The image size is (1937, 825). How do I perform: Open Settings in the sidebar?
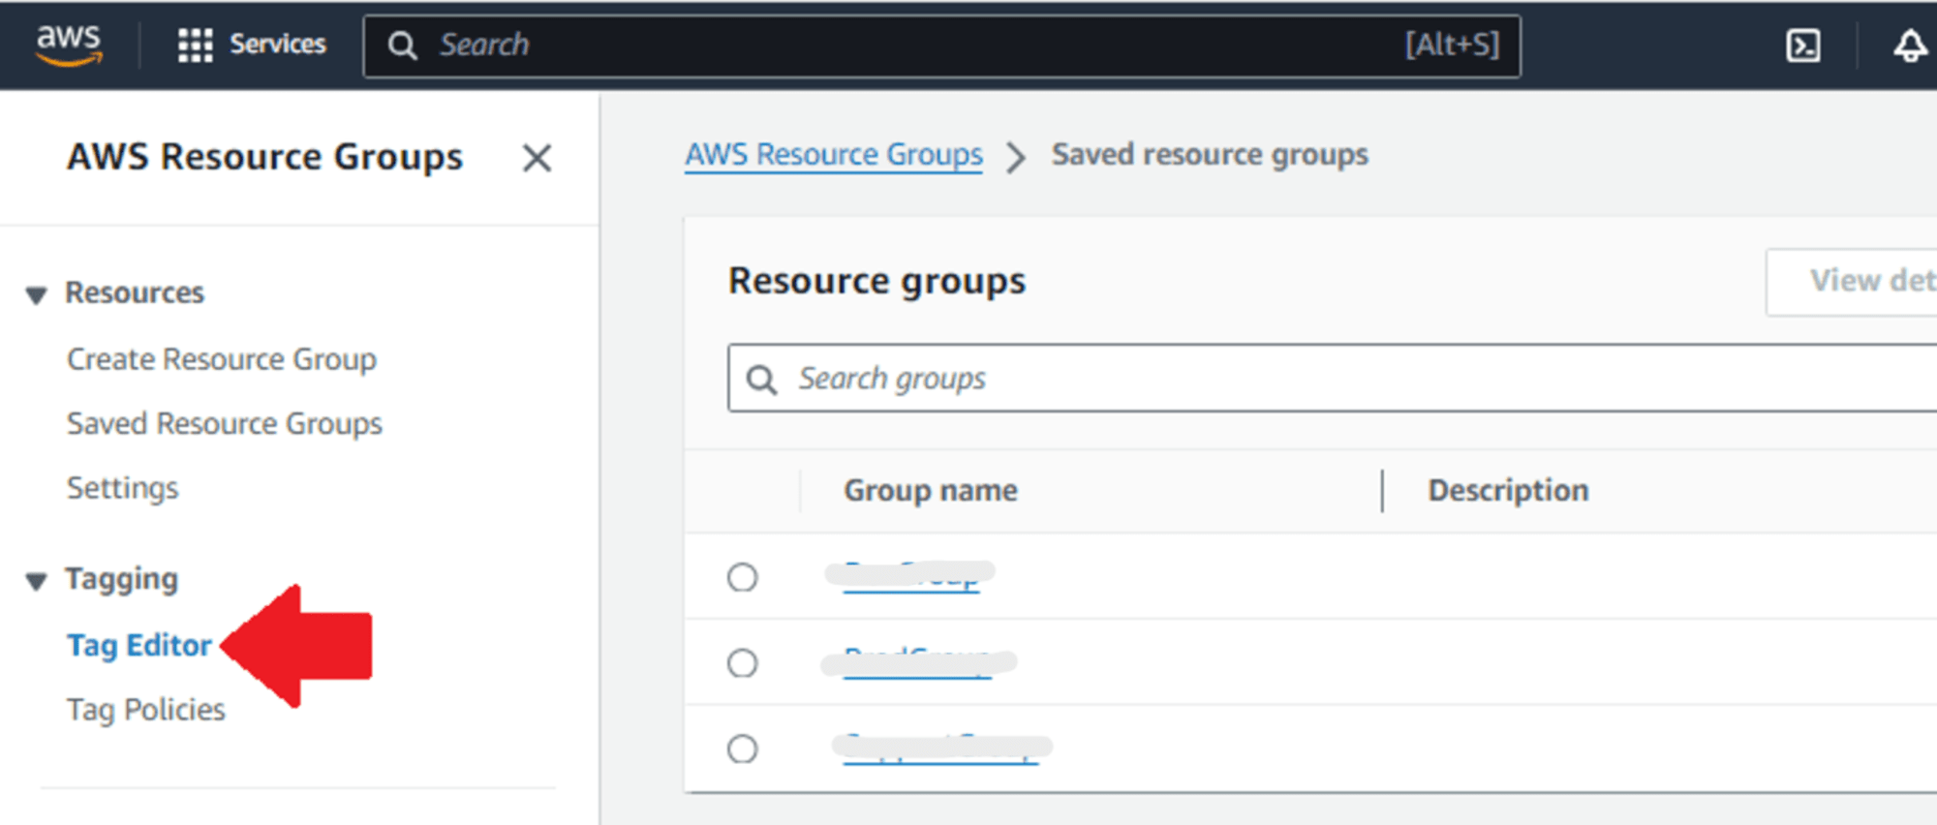click(x=123, y=488)
